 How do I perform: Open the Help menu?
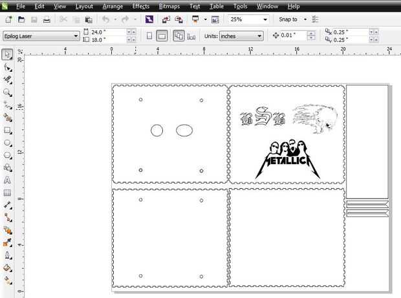point(294,6)
